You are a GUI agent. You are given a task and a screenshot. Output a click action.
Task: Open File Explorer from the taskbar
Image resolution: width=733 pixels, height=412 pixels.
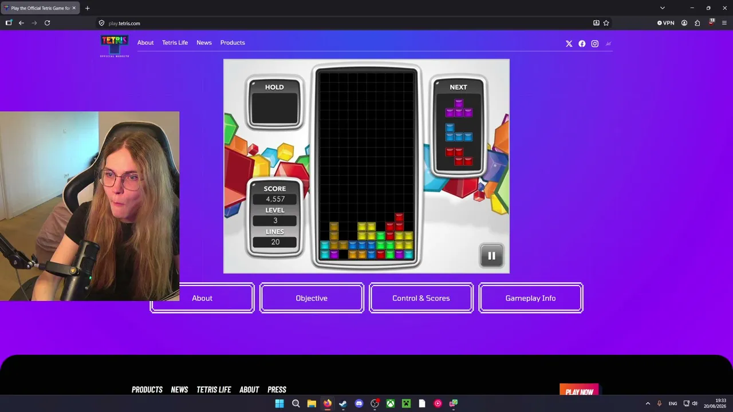pos(312,403)
